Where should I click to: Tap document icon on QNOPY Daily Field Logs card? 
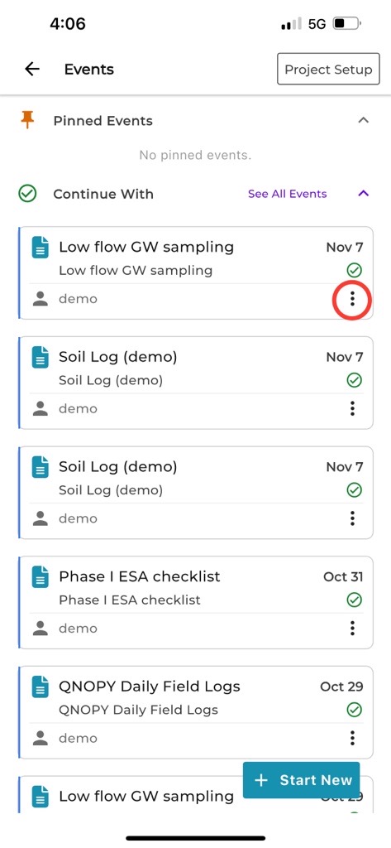[x=40, y=687]
